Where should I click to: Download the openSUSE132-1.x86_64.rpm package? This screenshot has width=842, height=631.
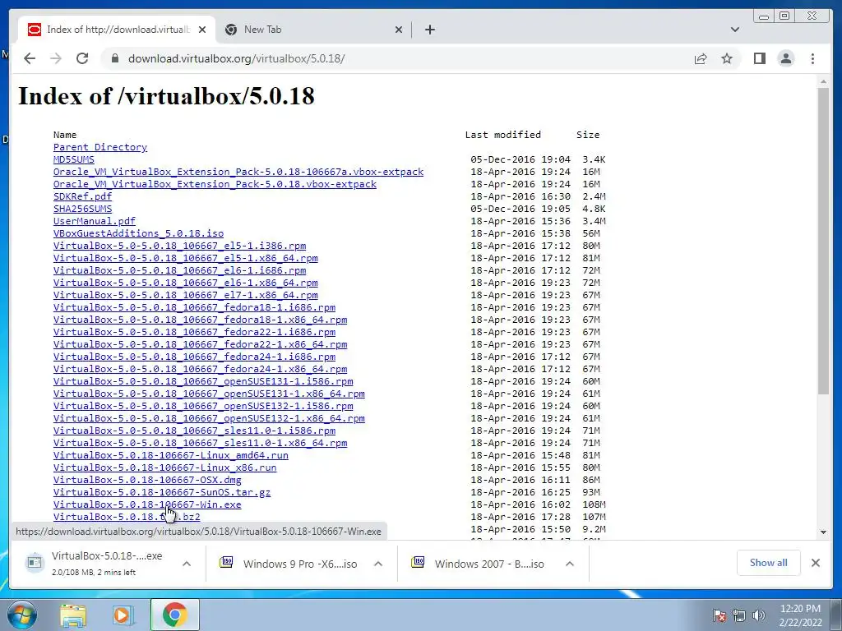[209, 418]
